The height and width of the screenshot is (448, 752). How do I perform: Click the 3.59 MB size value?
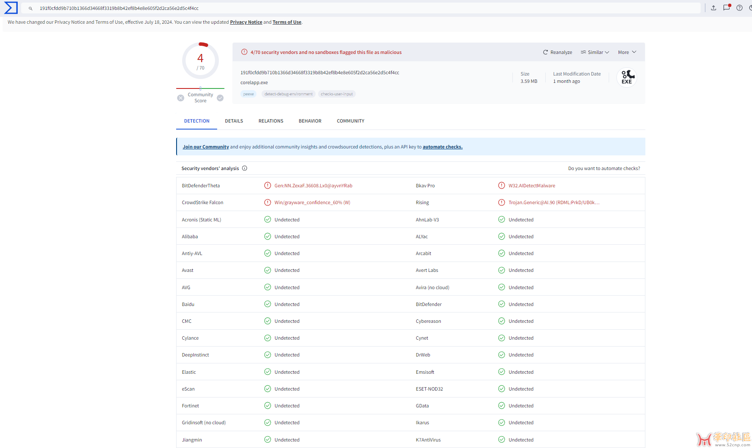click(529, 81)
